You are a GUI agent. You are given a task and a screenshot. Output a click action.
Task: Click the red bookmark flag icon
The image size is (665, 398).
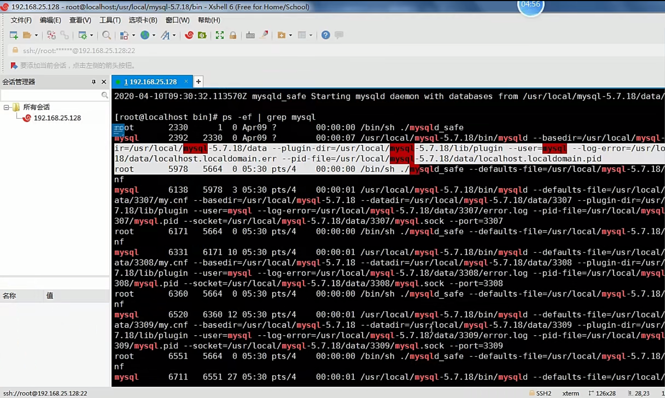pos(14,65)
